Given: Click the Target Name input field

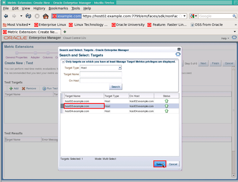Looking at the screenshot, I should (101, 74).
